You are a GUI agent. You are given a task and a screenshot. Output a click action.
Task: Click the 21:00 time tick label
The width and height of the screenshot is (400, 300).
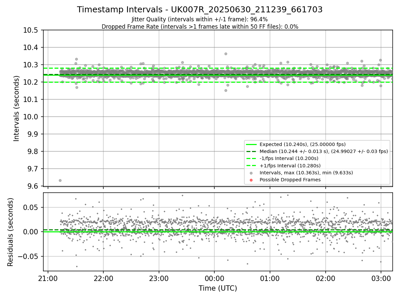(x=48, y=278)
